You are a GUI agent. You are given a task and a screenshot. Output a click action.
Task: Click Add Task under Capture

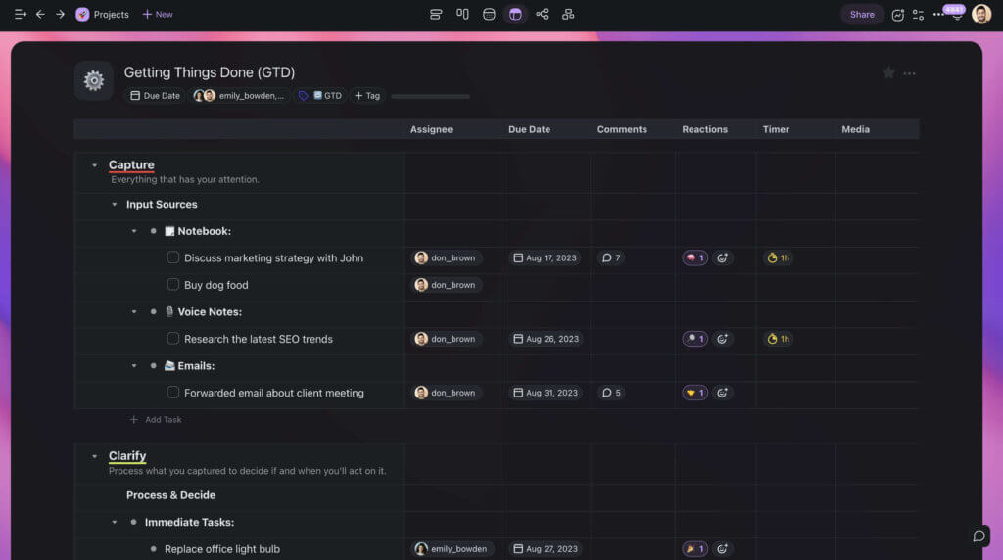(163, 420)
